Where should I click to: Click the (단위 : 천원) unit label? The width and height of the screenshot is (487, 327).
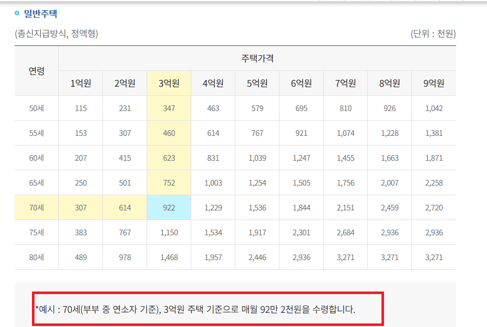tap(433, 33)
